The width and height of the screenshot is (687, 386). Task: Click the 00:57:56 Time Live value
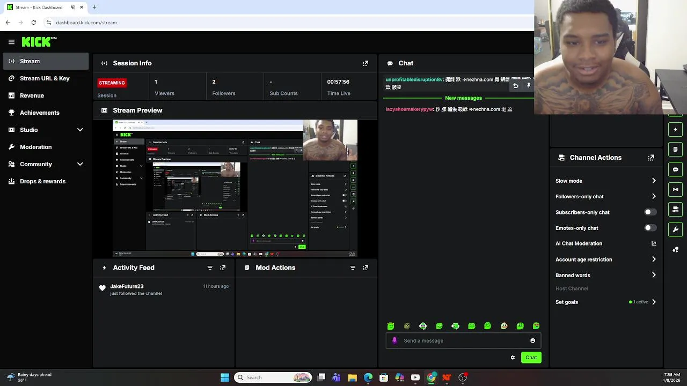coord(338,81)
